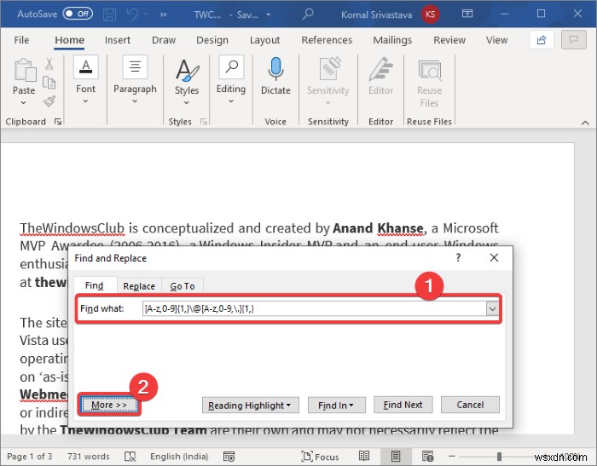597x466 pixels.
Task: Click zoom out minus button
Action: (451, 456)
